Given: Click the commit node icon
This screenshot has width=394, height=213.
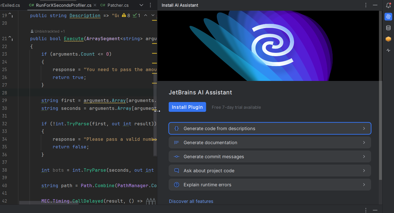Looking at the screenshot, I should (x=177, y=157).
